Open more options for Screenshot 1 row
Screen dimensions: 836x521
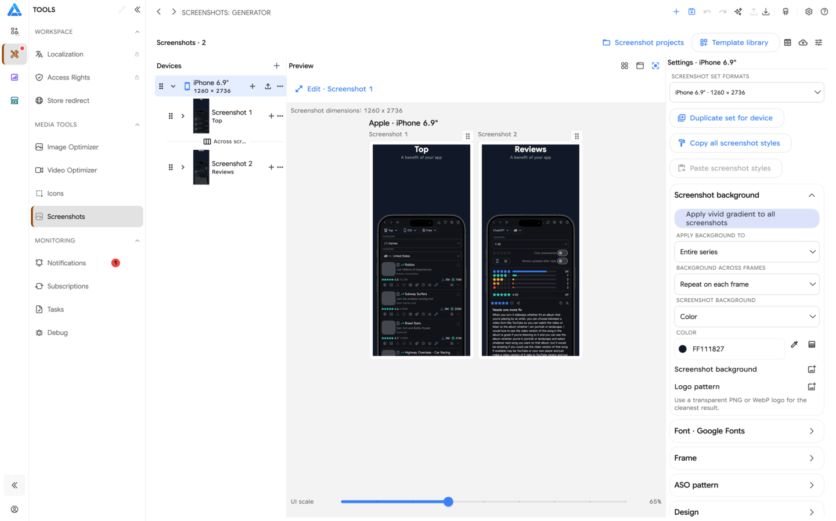point(280,116)
